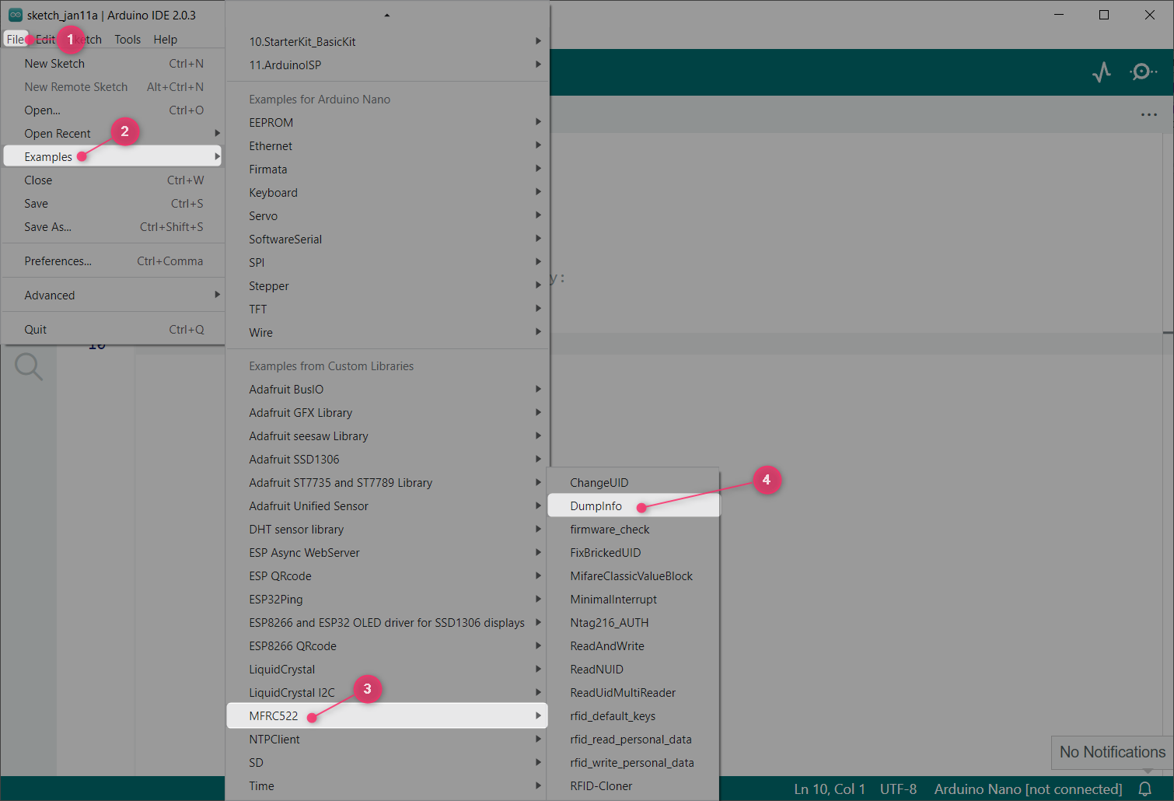Open the ReadAndWrite example
The width and height of the screenshot is (1174, 801).
(x=634, y=646)
